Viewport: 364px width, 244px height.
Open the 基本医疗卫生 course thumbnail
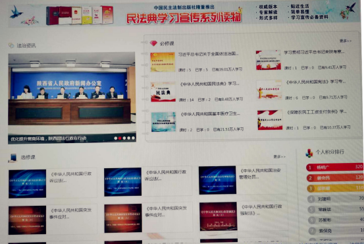pos(163,122)
